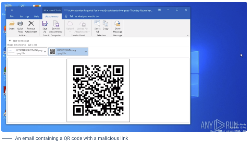Expand dropdown for IEIZJSIYDBMY.png attachment
The width and height of the screenshot is (247, 143).
tap(86, 51)
